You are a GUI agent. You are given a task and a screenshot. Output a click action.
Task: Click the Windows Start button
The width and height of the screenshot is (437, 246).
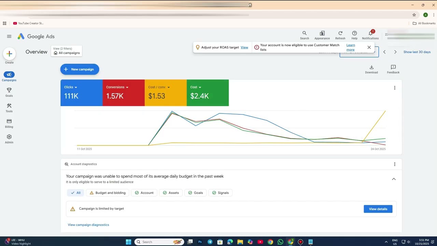[128, 242]
